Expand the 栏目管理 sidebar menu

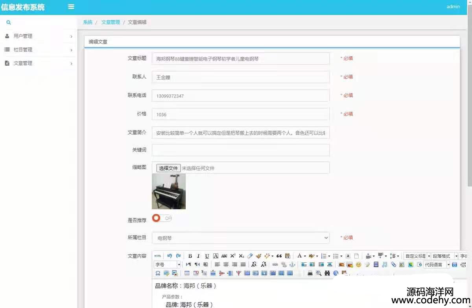click(x=39, y=50)
